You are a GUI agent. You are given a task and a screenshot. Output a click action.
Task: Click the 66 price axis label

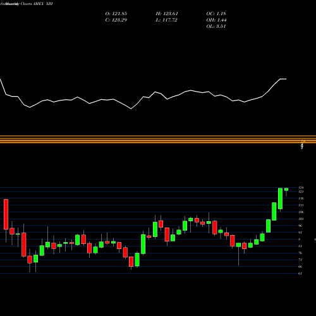300,267
